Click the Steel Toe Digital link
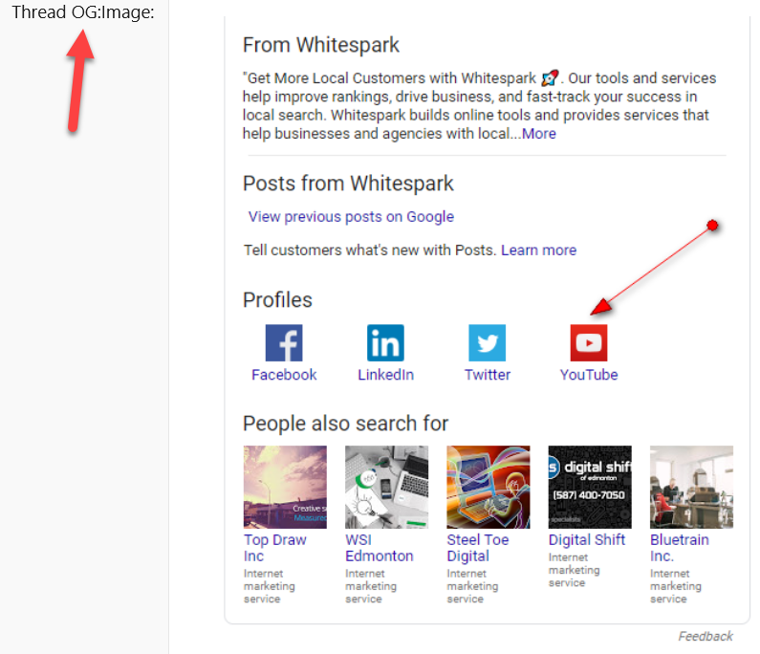 coord(478,548)
